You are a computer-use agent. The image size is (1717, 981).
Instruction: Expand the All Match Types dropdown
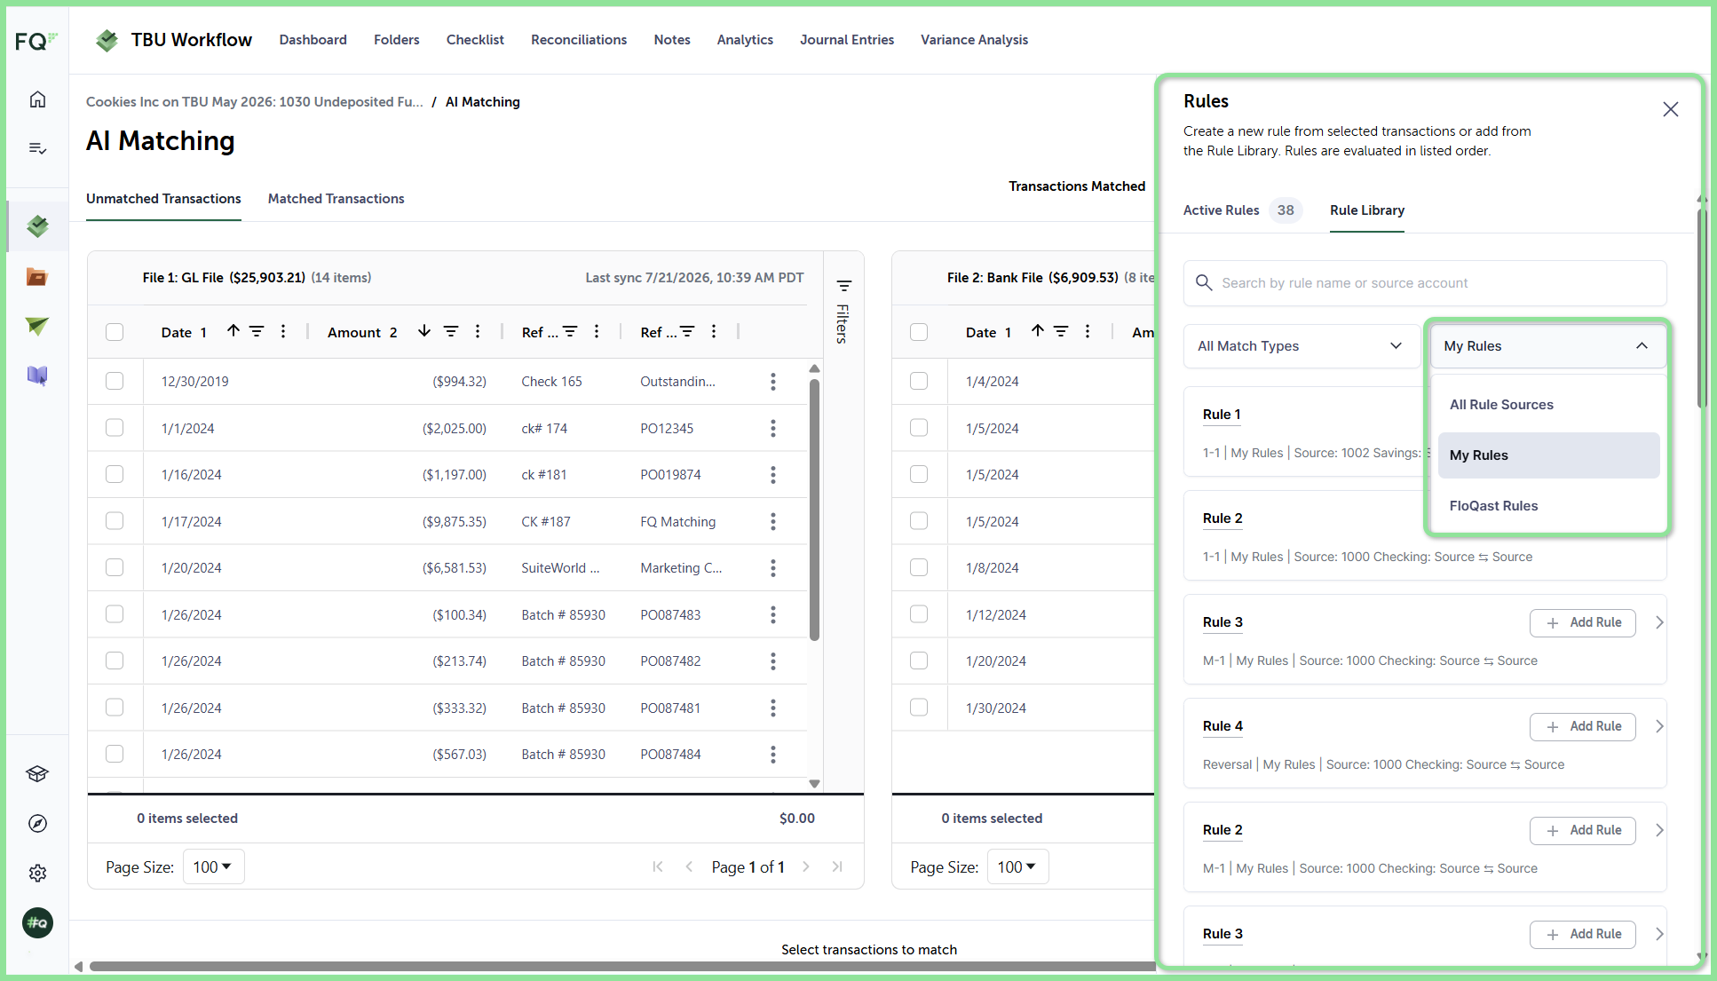tap(1300, 346)
